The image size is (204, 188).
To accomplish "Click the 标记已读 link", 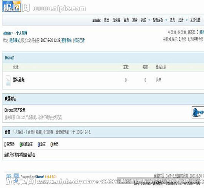I will tap(79, 41).
